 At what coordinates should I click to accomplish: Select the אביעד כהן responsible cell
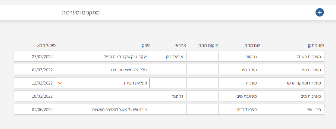pyautogui.click(x=168, y=56)
